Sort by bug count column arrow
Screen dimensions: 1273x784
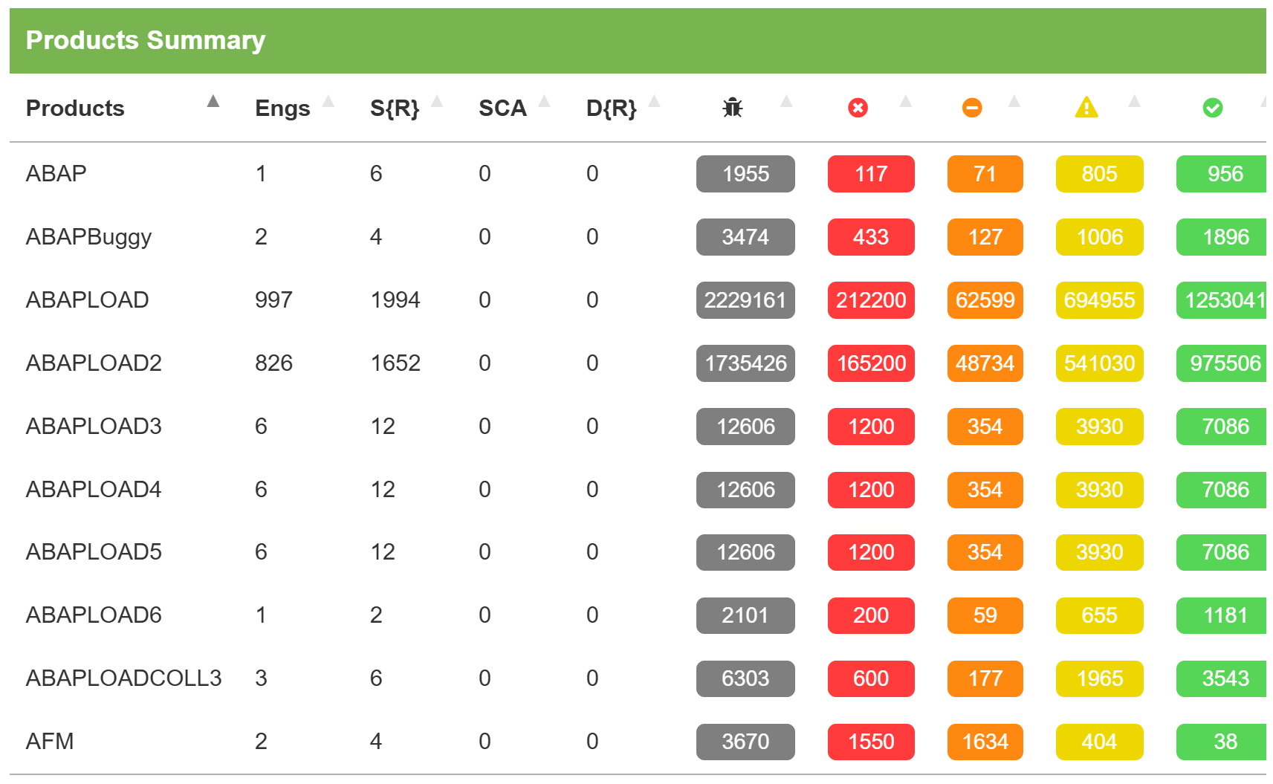pyautogui.click(x=786, y=102)
